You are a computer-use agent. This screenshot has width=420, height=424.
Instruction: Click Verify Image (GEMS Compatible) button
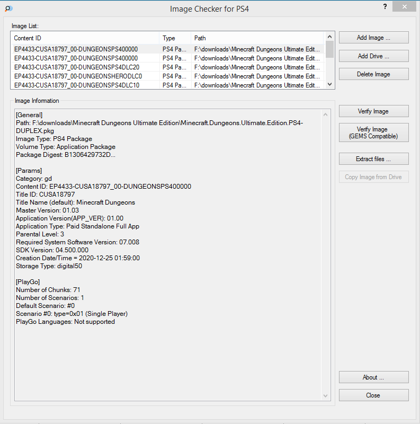pos(373,132)
